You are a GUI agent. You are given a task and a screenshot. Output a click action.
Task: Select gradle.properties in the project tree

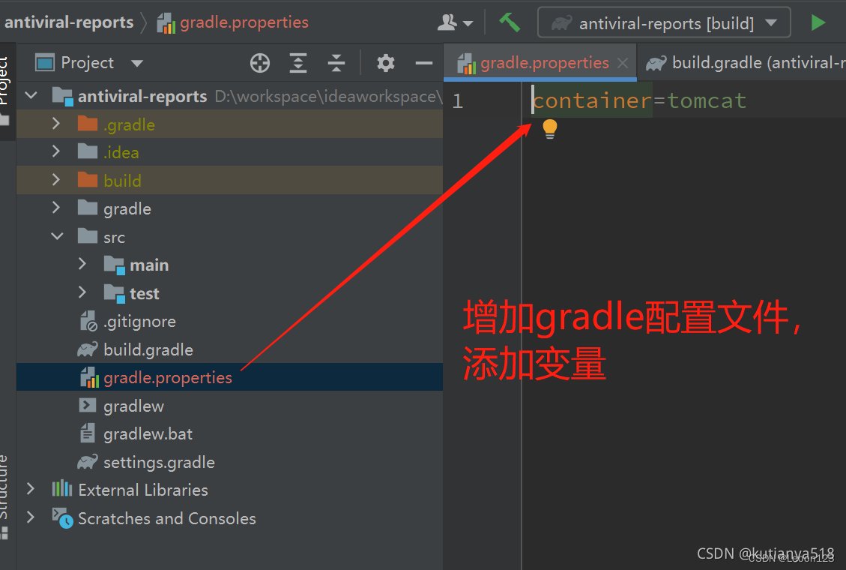(168, 378)
